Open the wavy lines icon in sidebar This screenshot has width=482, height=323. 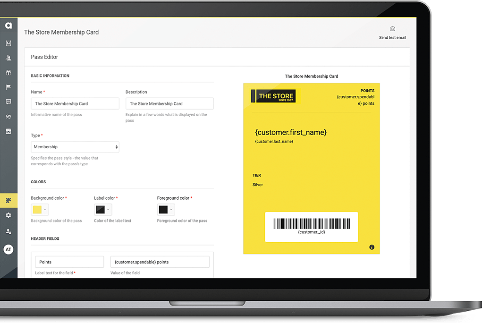point(8,117)
